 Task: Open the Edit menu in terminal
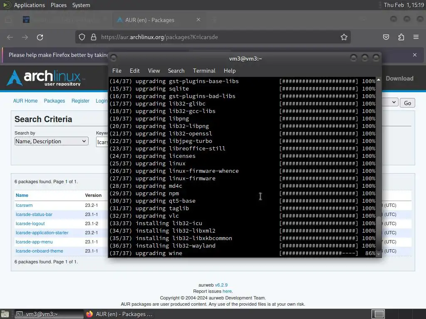click(x=134, y=71)
